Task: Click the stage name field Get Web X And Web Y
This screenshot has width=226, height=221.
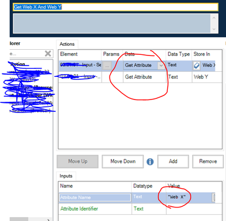Action: [116, 7]
